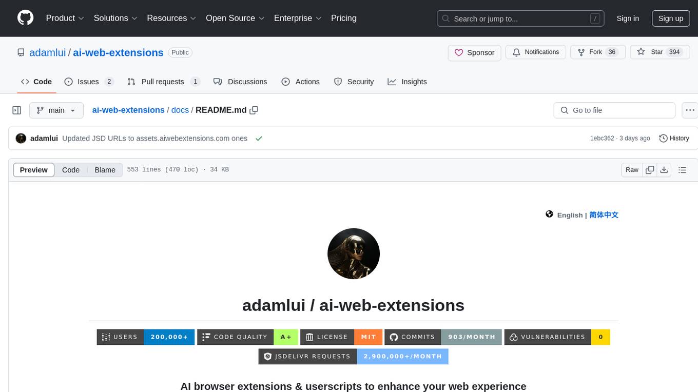Open the Notifications button
698x392 pixels.
[x=536, y=52]
